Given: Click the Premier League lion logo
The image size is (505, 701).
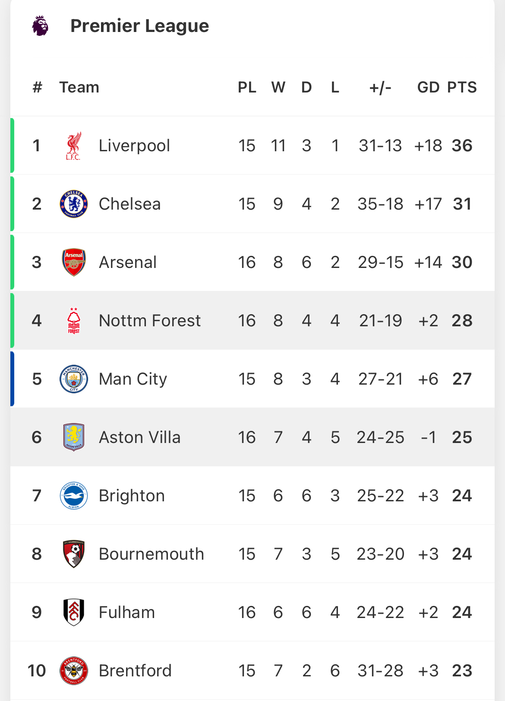Looking at the screenshot, I should 40,26.
